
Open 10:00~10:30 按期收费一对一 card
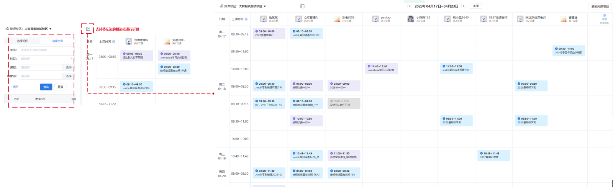306,121
